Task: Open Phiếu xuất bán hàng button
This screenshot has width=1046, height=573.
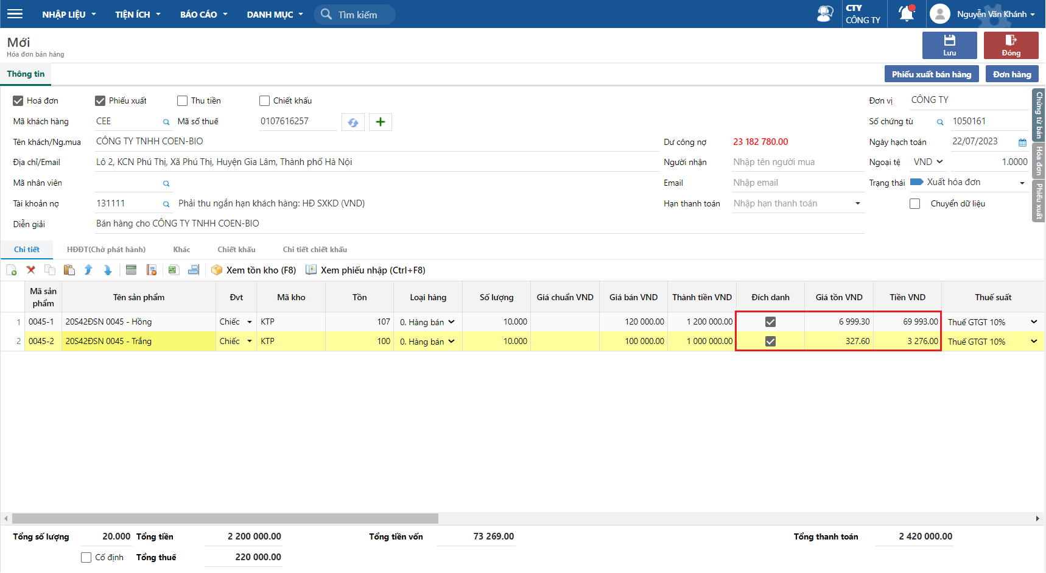Action: pyautogui.click(x=932, y=74)
